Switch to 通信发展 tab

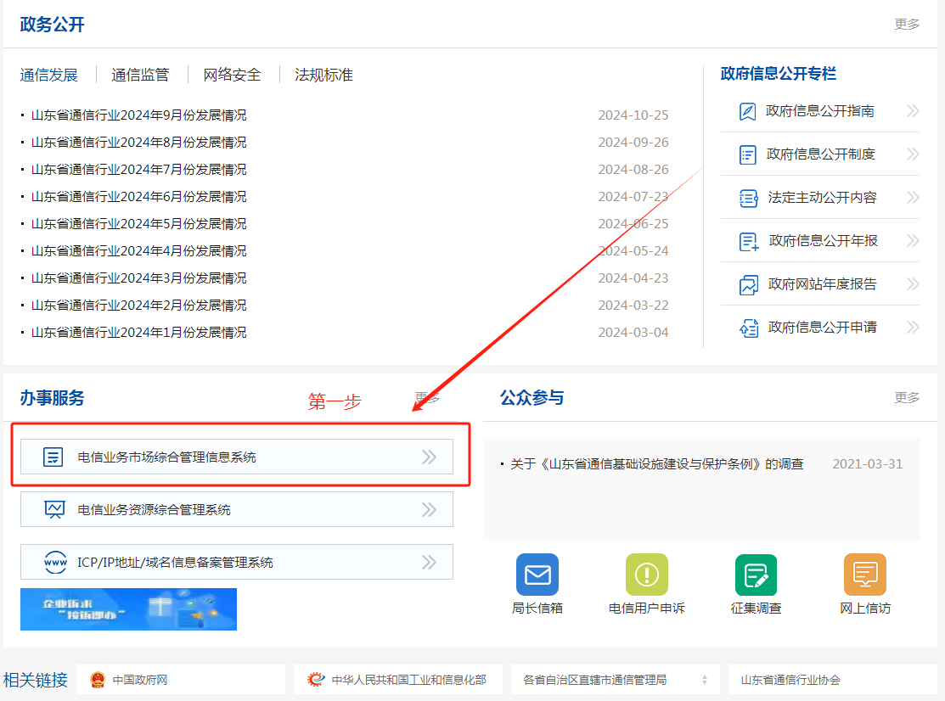pyautogui.click(x=48, y=76)
